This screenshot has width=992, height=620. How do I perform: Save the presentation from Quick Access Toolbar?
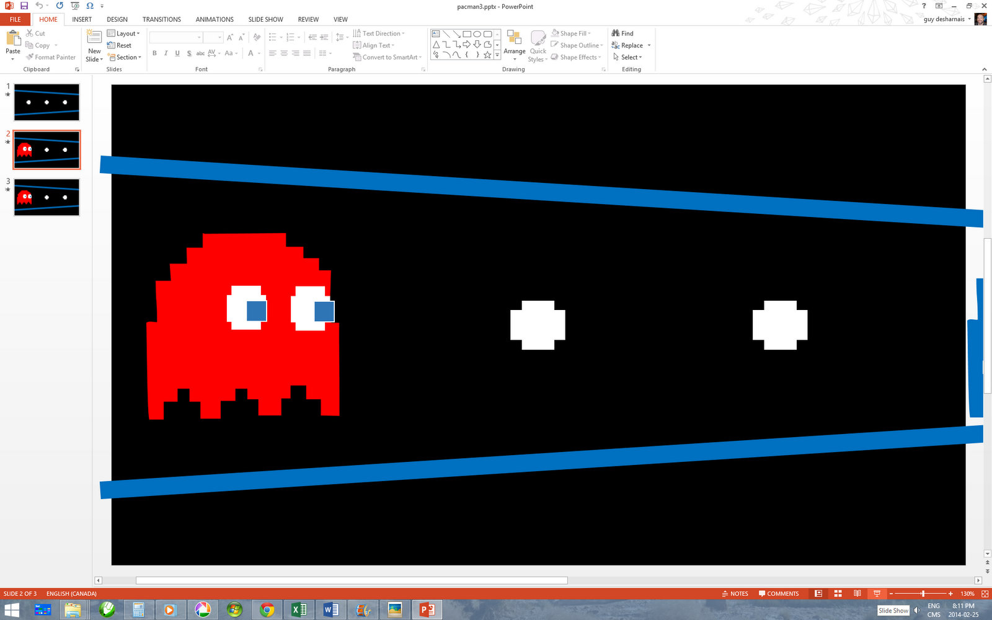click(24, 6)
